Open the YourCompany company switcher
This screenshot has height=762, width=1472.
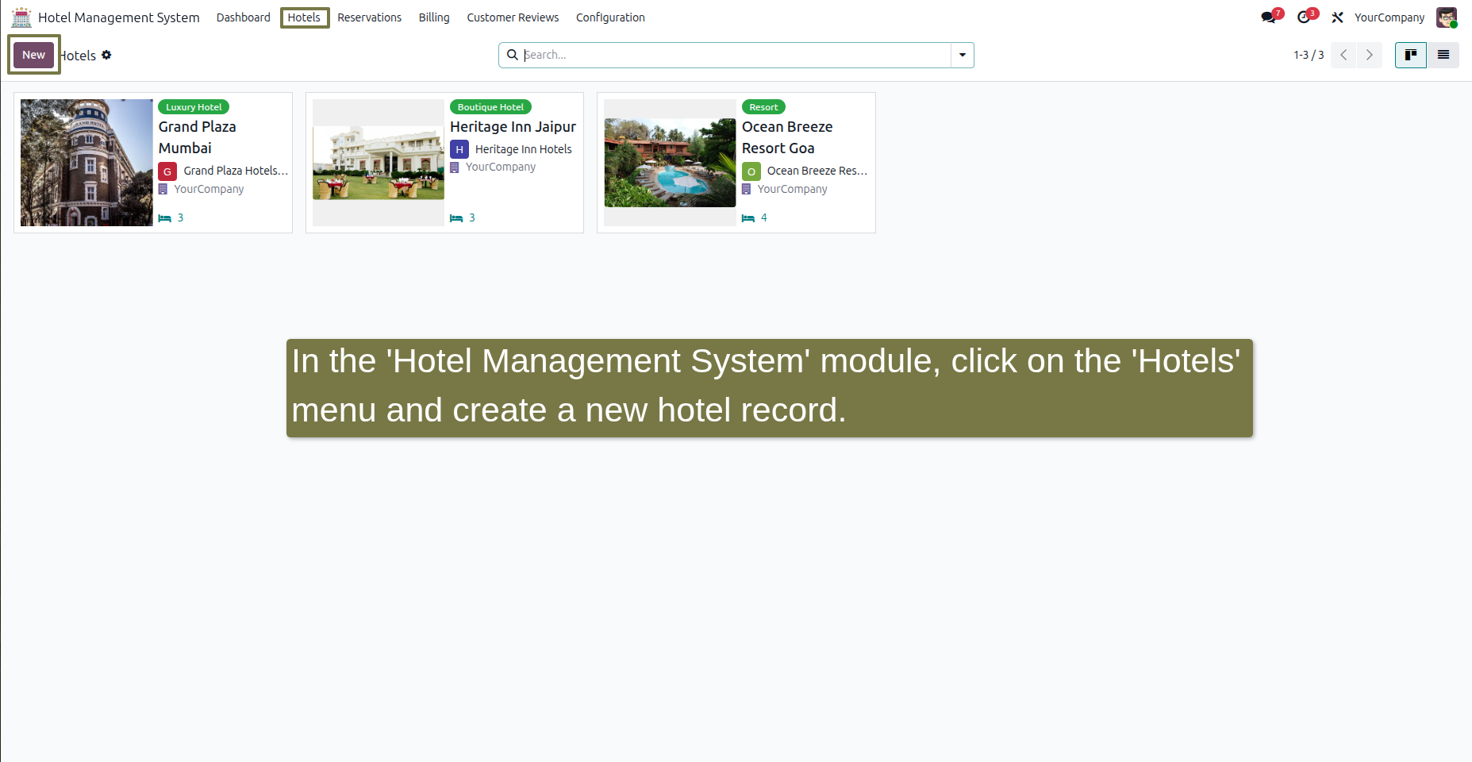(1389, 17)
